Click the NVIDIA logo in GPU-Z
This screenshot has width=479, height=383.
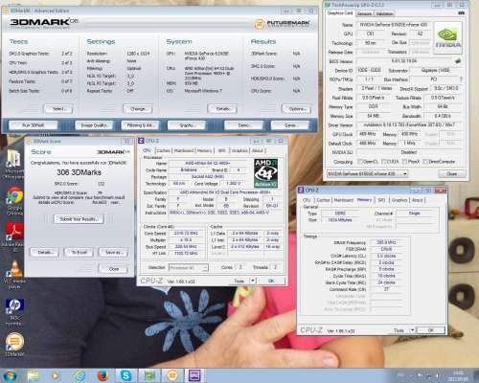coord(447,37)
